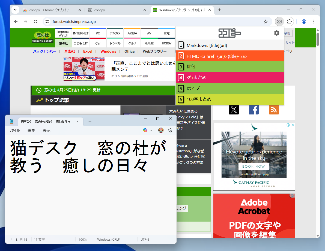Reload the forest.watch.impress.co.jp page
The height and width of the screenshot is (251, 325).
tap(35, 22)
